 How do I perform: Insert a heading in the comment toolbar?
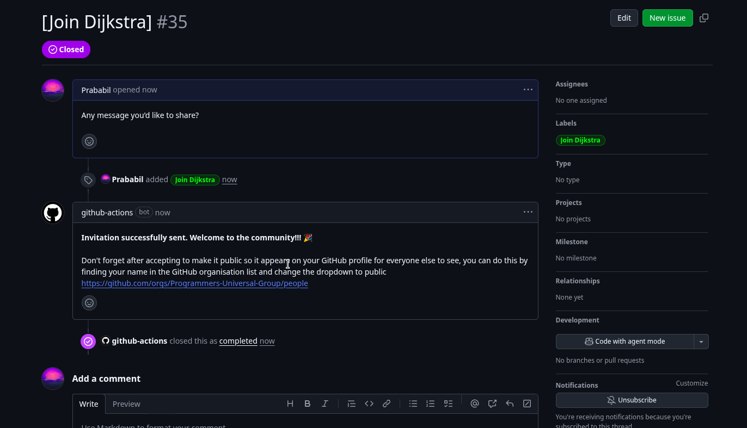pos(290,404)
